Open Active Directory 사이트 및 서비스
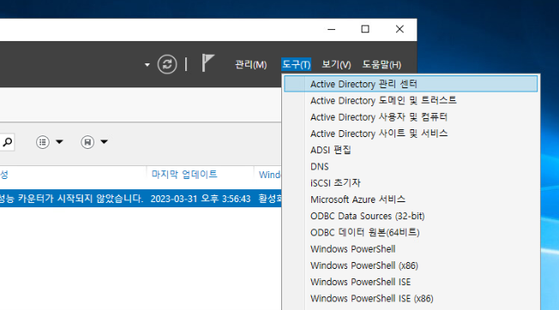Screen dimensions: 559x310 click(411, 134)
